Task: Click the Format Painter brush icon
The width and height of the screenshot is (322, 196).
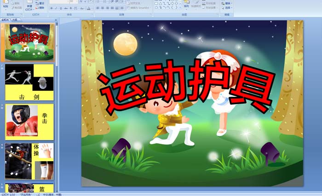Action: [13, 8]
